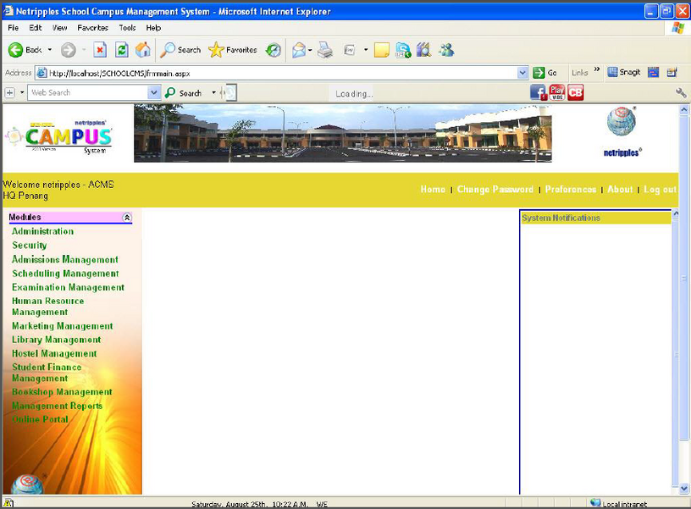Image resolution: width=691 pixels, height=509 pixels.
Task: Click the Skype toolbar icon
Action: (403, 50)
